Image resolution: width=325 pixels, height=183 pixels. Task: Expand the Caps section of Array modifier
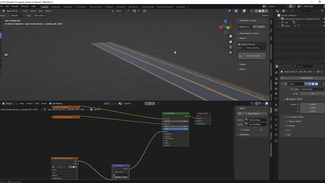pyautogui.click(x=288, y=135)
